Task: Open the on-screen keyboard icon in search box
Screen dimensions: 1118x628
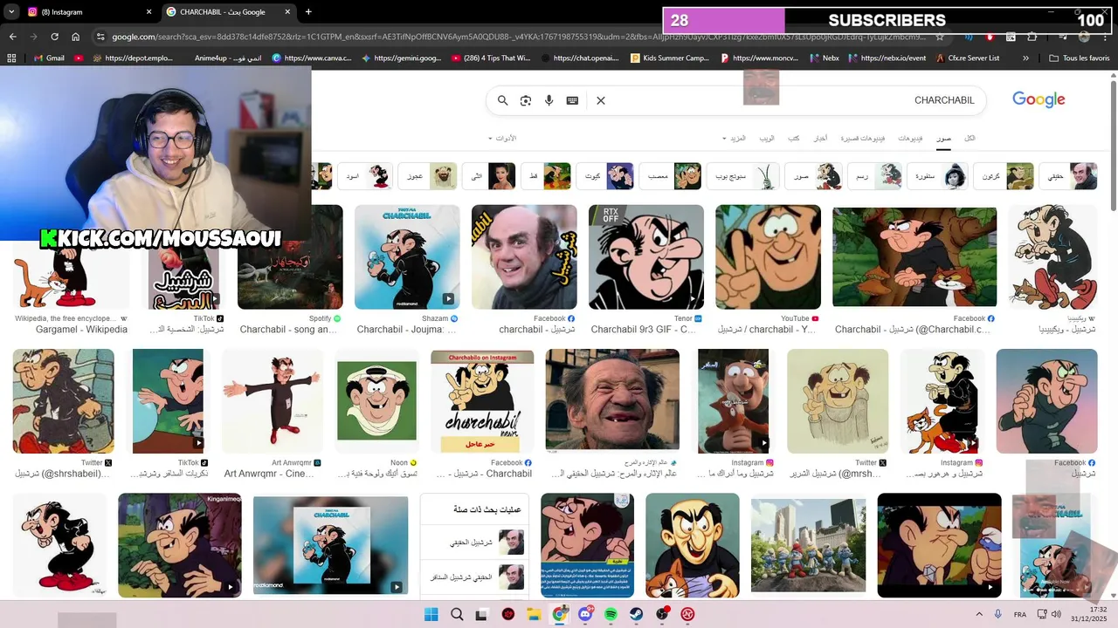Action: [x=572, y=100]
